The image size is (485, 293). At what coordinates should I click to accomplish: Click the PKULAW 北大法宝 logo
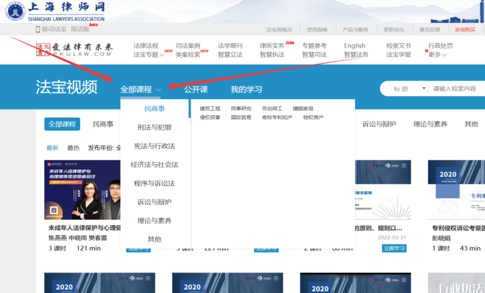(x=75, y=49)
